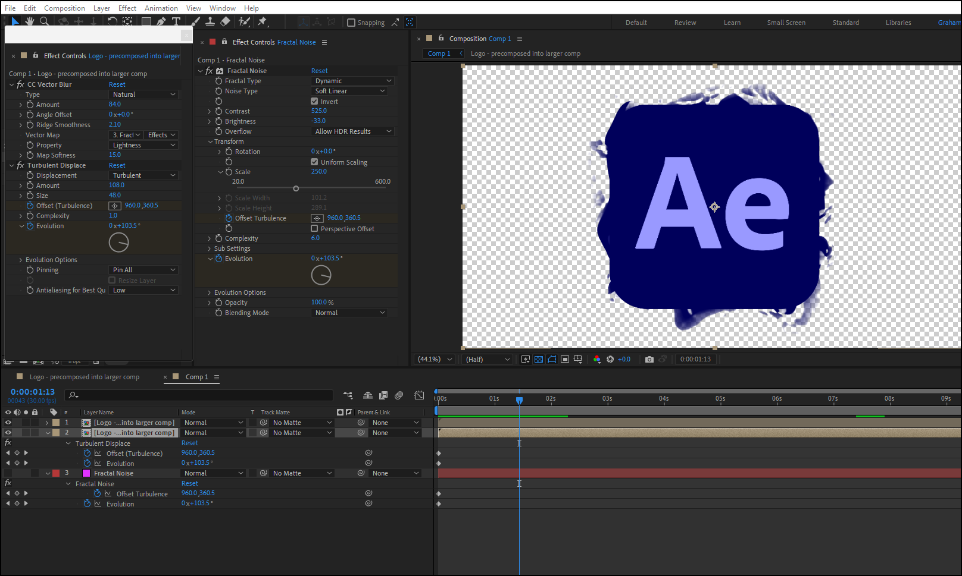Uncheck the Invert checkbox in Fractal Noise
The image size is (962, 576).
314,101
